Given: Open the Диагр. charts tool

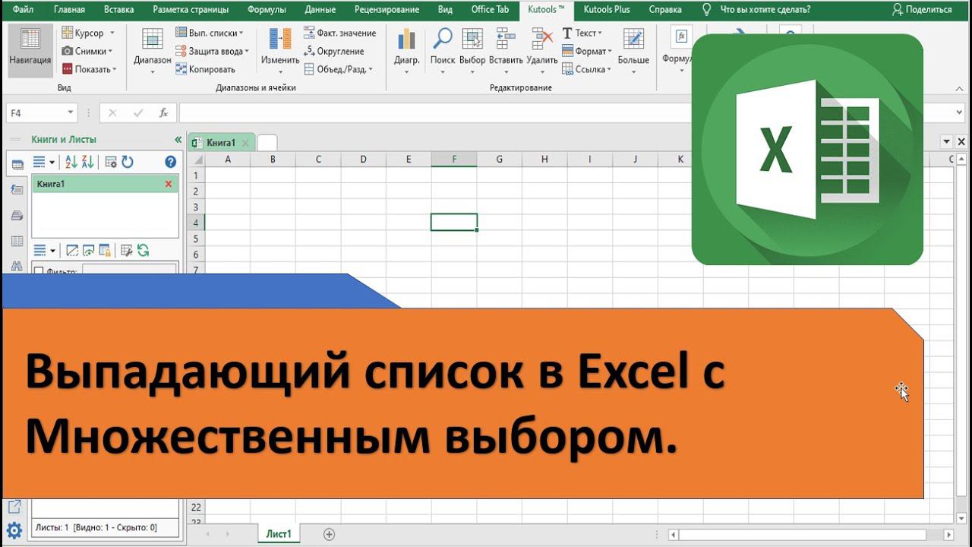Looking at the screenshot, I should pos(407,50).
